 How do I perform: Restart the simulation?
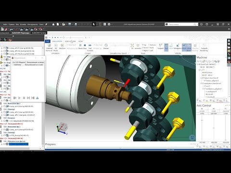106,47
